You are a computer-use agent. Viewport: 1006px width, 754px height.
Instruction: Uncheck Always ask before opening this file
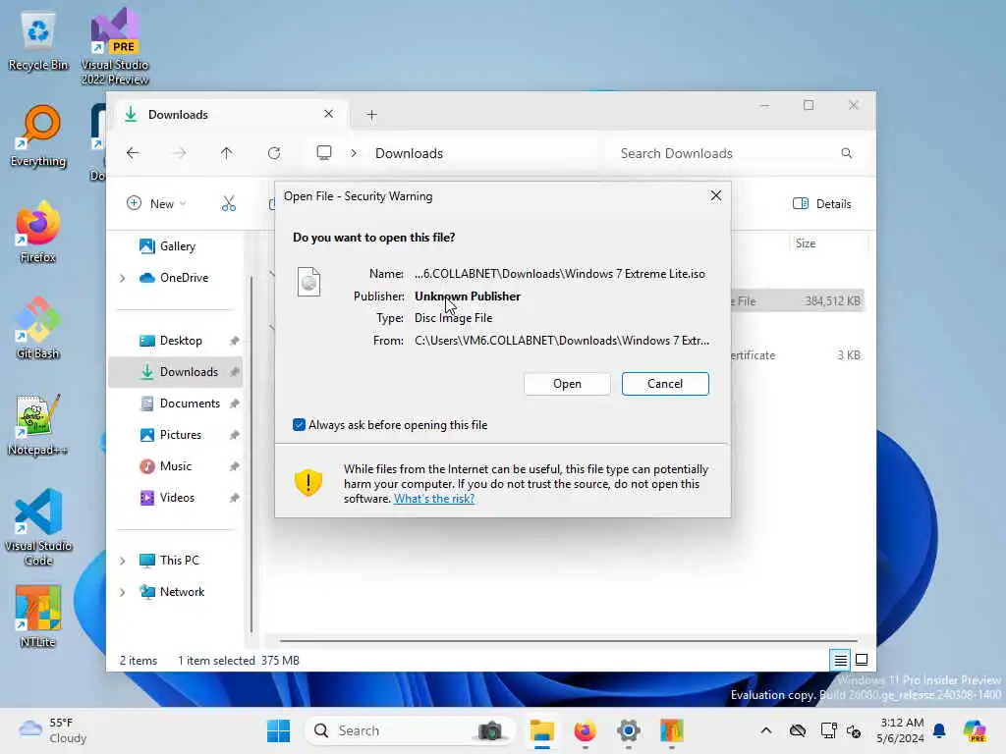[x=299, y=424]
